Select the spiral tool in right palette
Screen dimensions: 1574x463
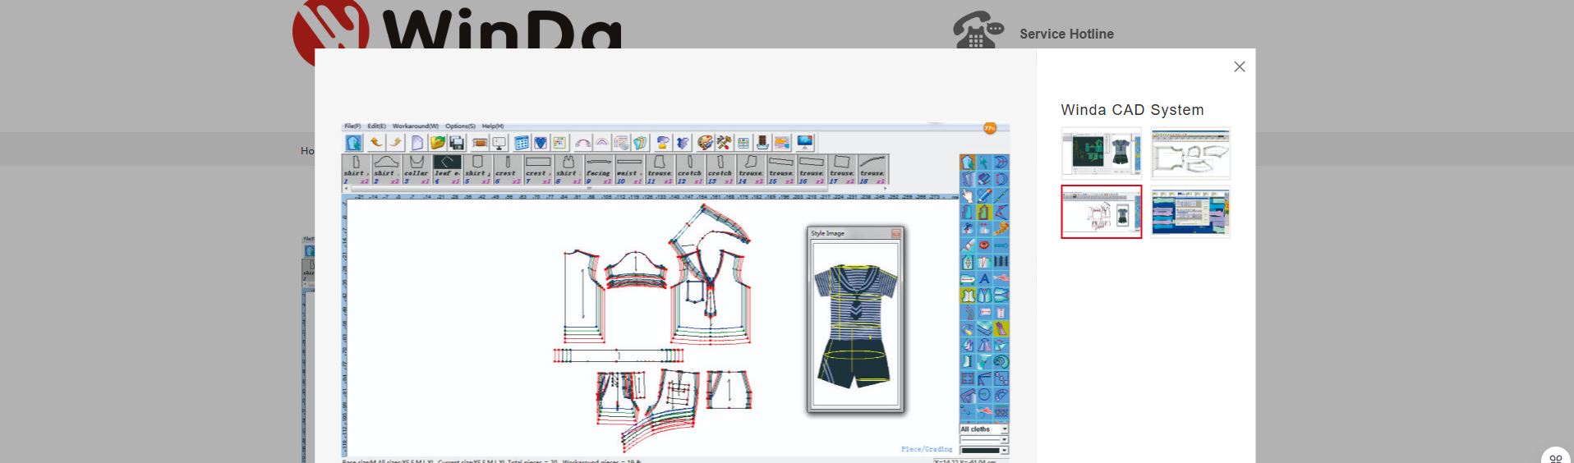(1001, 362)
